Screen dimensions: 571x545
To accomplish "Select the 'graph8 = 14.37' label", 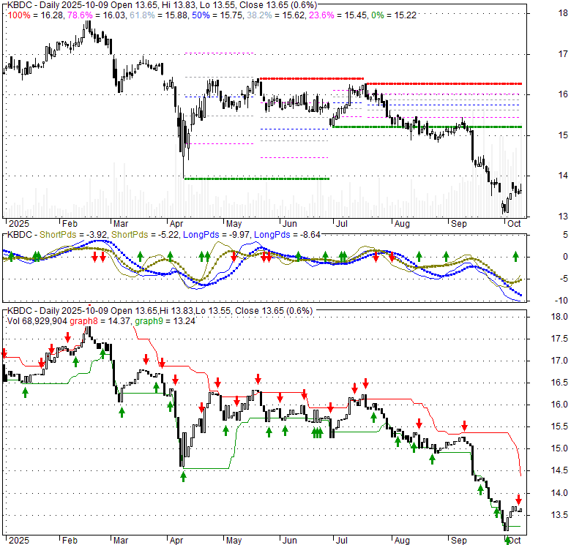I will point(100,321).
